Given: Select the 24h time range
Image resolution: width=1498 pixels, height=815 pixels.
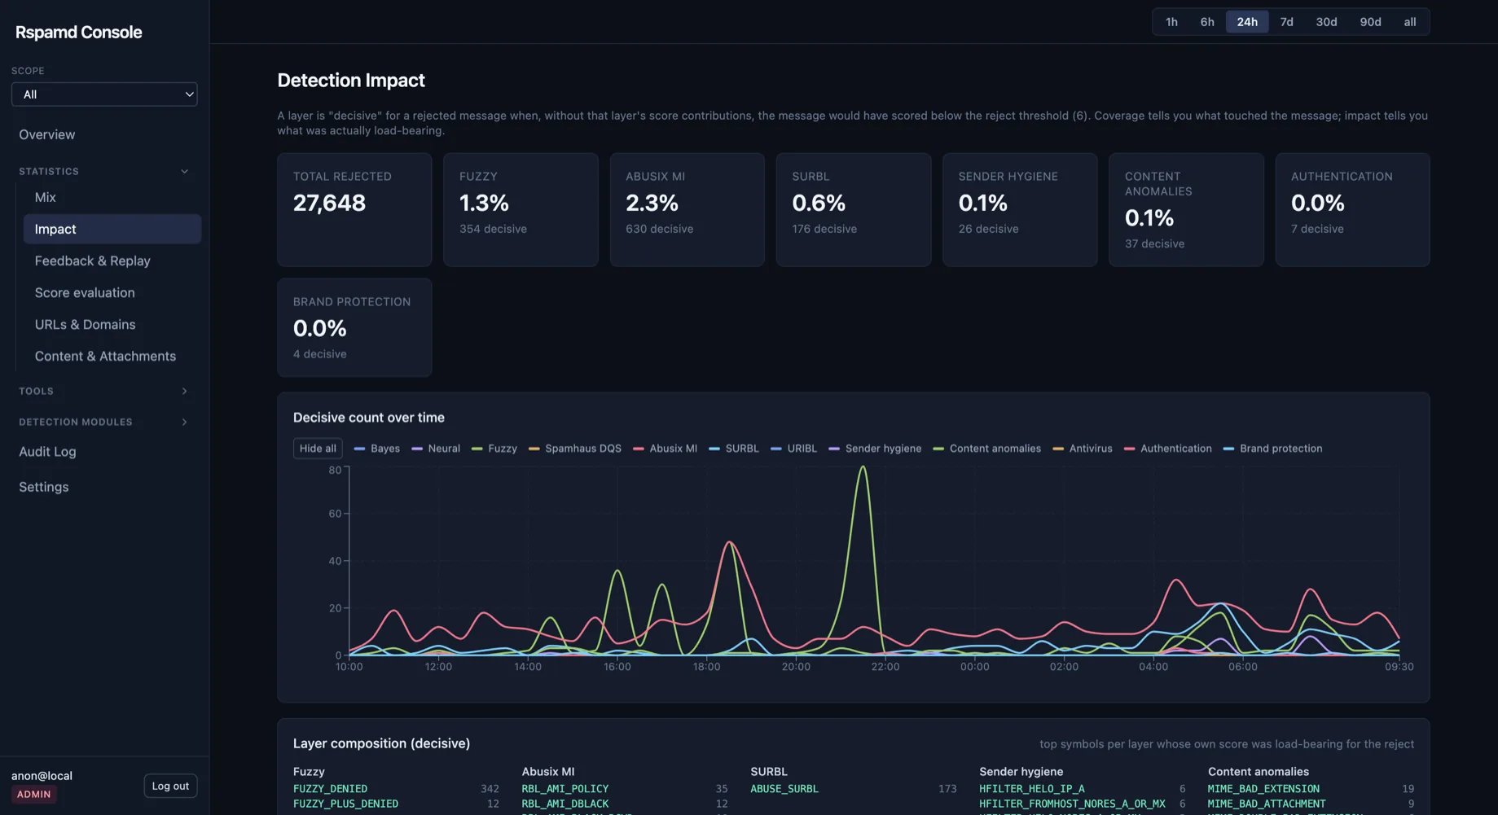Looking at the screenshot, I should (x=1247, y=22).
